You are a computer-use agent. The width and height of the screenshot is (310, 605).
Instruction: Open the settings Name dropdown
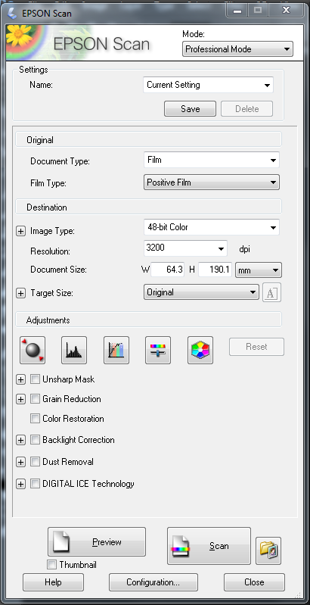click(x=209, y=85)
